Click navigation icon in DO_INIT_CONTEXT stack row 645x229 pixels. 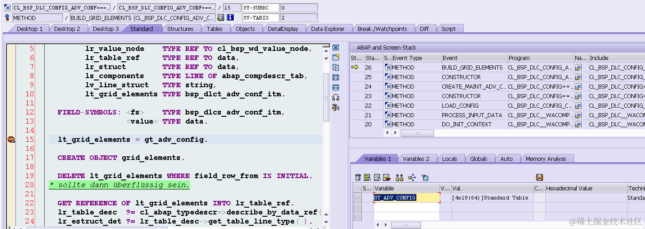coord(578,124)
